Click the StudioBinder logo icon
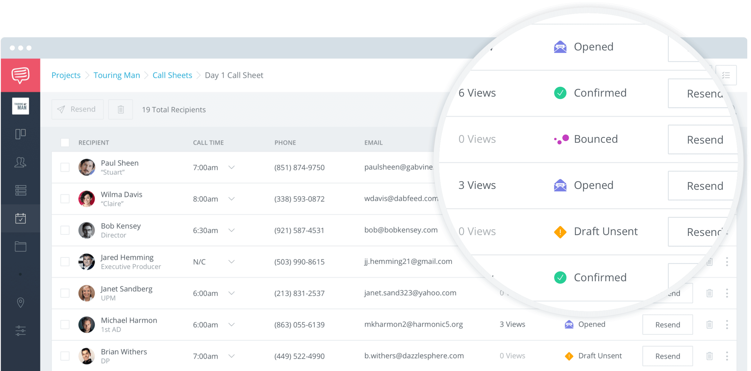 coord(20,75)
